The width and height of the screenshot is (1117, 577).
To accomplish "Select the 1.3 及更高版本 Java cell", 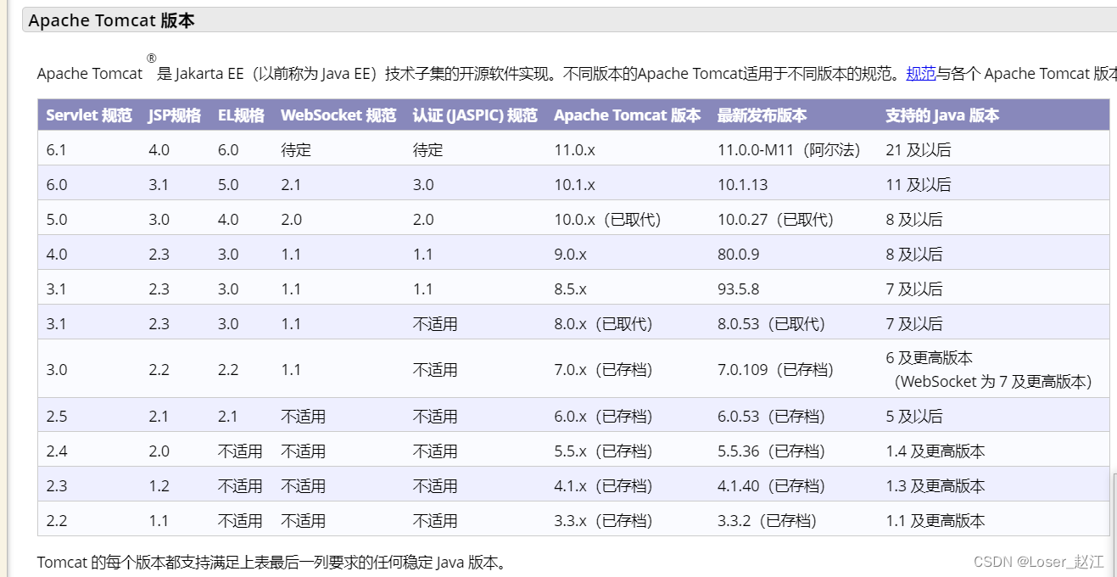I will (x=935, y=486).
